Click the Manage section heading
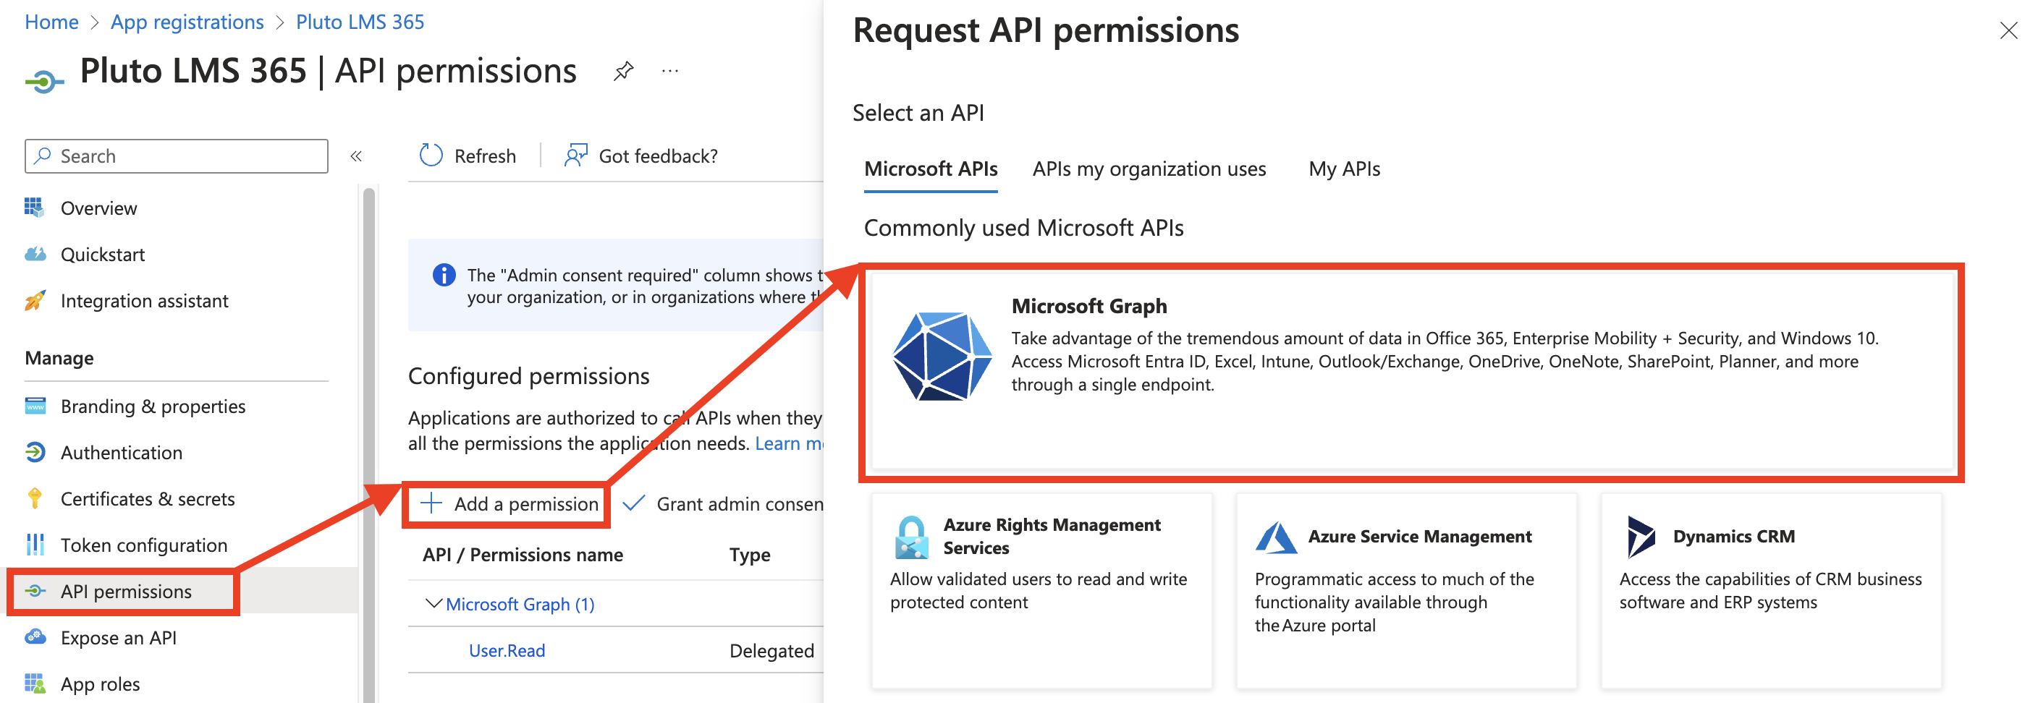This screenshot has width=2038, height=703. [59, 358]
